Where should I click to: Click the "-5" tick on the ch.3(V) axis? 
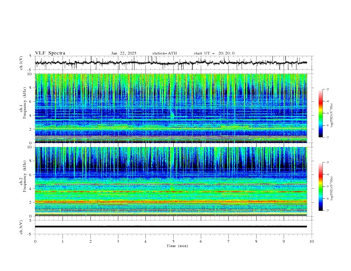click(30, 234)
